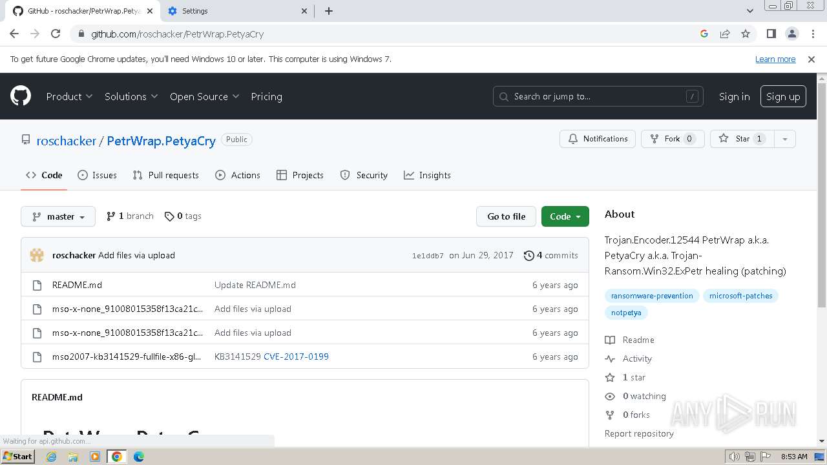Click the Sign in link
This screenshot has height=465, width=827.
coord(734,96)
